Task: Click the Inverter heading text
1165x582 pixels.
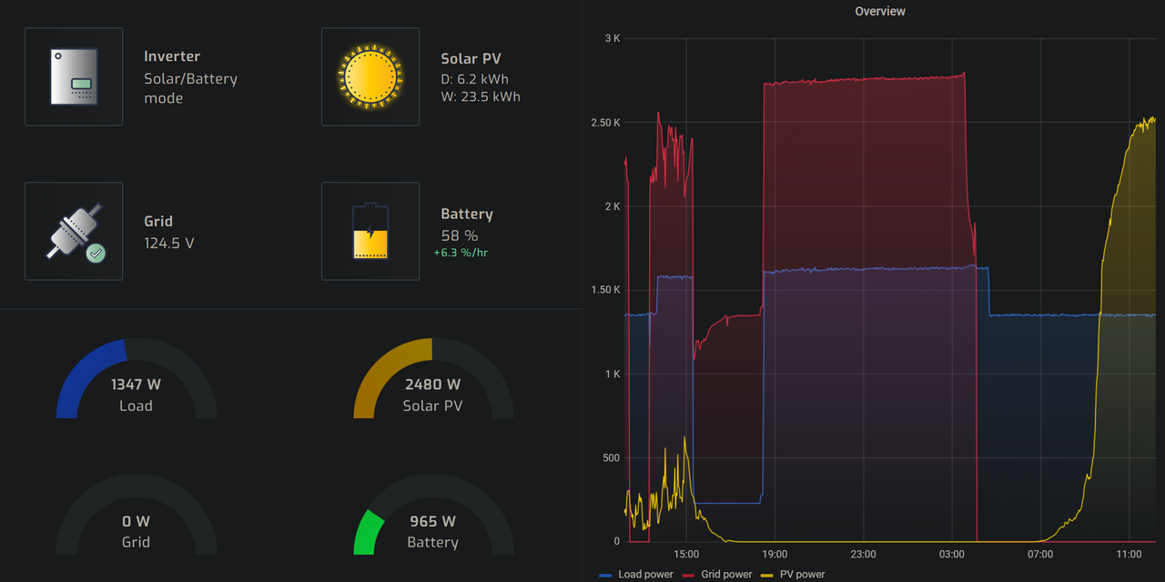Action: [x=172, y=56]
